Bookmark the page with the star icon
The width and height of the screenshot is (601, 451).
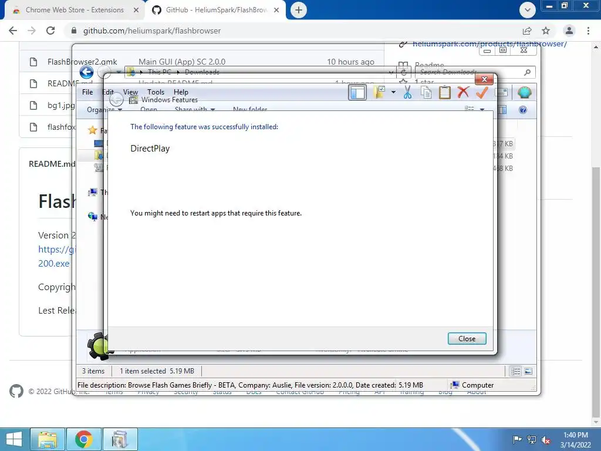[546, 31]
